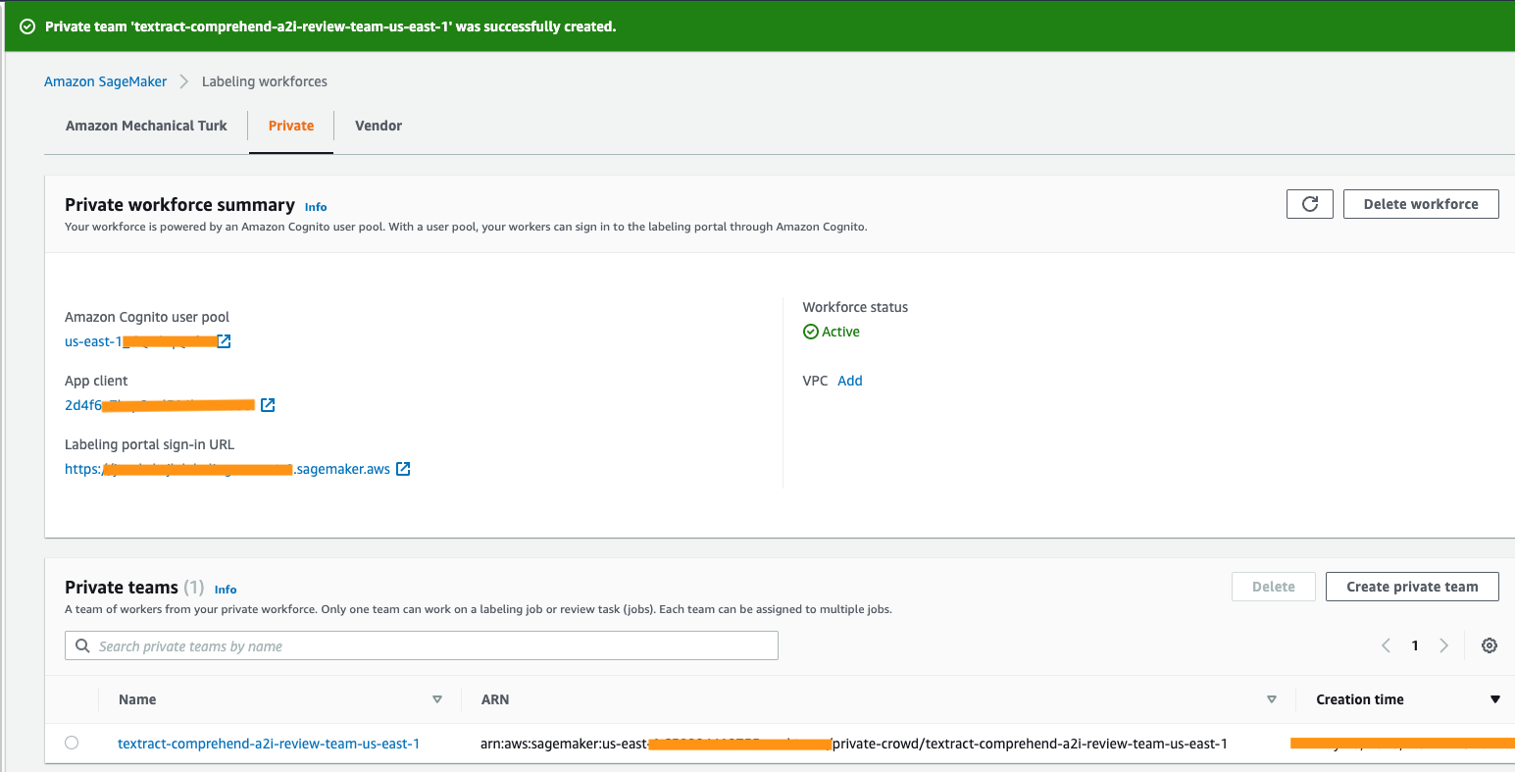The width and height of the screenshot is (1515, 772).
Task: Sort private teams by ARN column arrow
Action: (x=1272, y=699)
